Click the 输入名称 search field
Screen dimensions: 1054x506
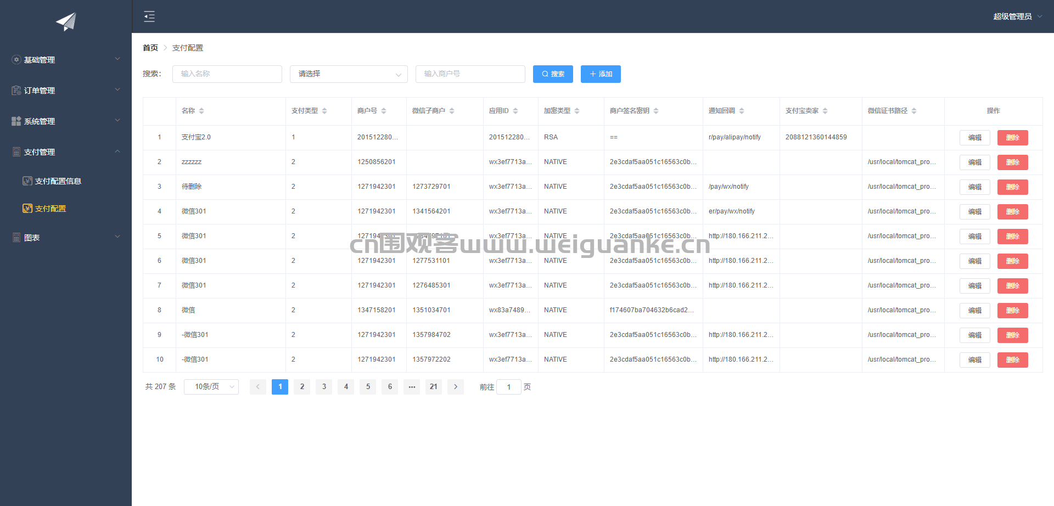click(227, 74)
